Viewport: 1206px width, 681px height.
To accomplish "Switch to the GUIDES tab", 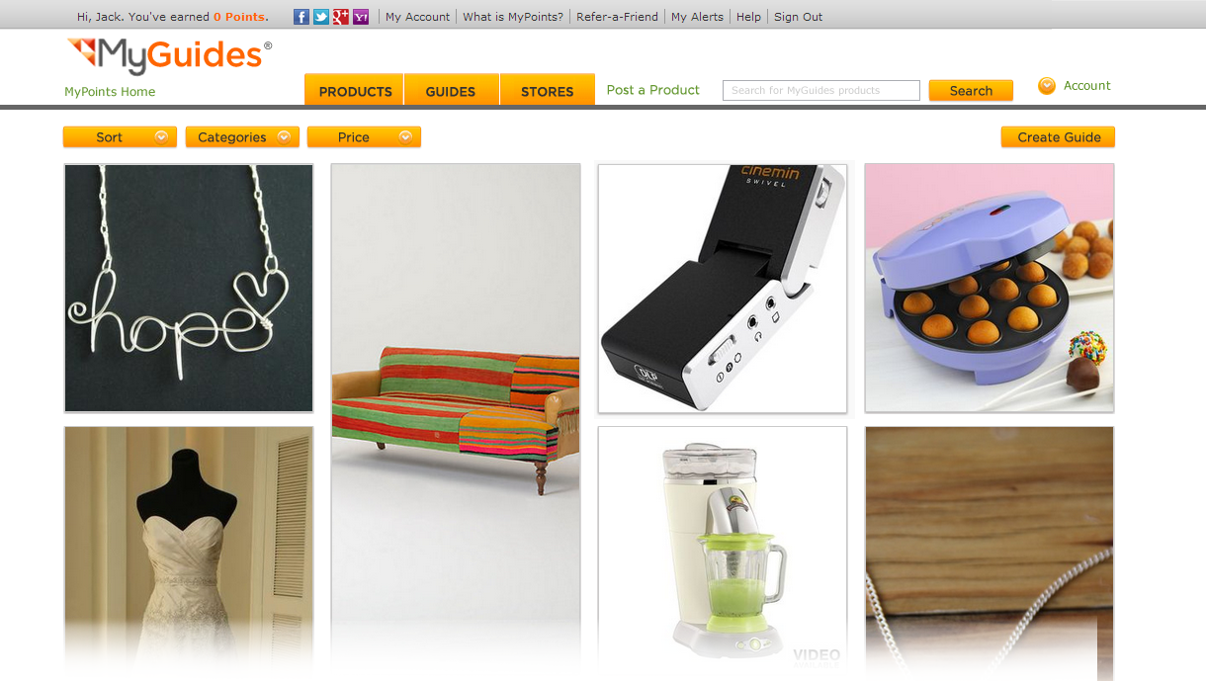I will pos(451,89).
